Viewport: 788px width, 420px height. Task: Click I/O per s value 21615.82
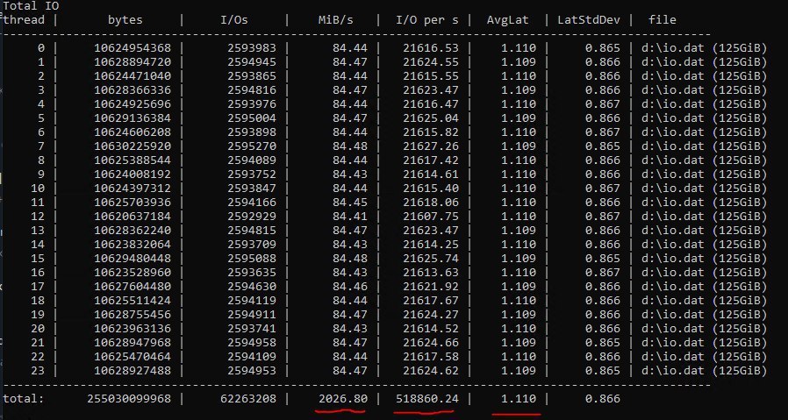coord(431,132)
